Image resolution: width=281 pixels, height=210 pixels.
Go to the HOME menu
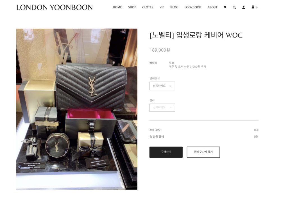tap(117, 7)
